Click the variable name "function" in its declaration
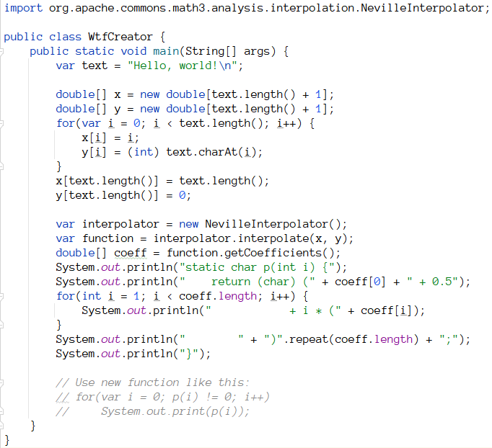The height and width of the screenshot is (448, 492). point(108,238)
